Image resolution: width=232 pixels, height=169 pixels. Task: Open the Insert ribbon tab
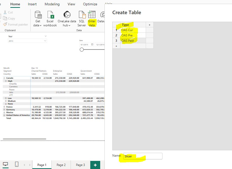[32, 4]
